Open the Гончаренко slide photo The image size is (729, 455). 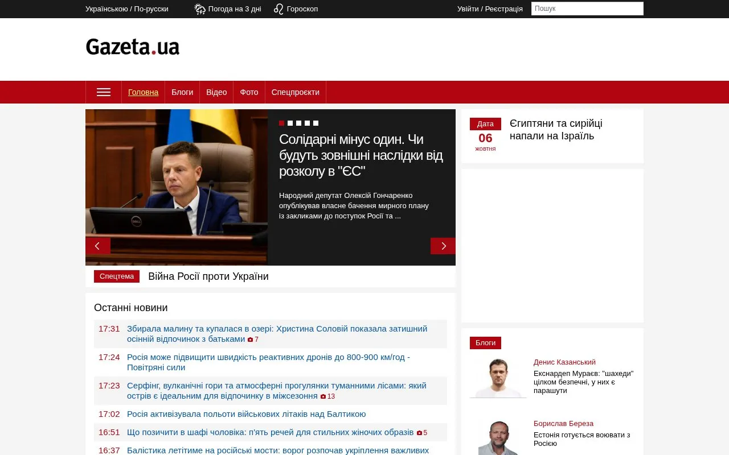(177, 187)
